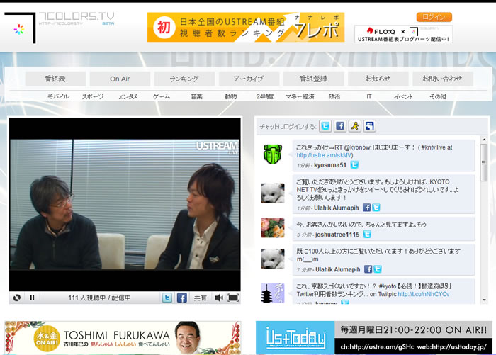Select the イベント category
The height and width of the screenshot is (355, 496).
click(403, 96)
